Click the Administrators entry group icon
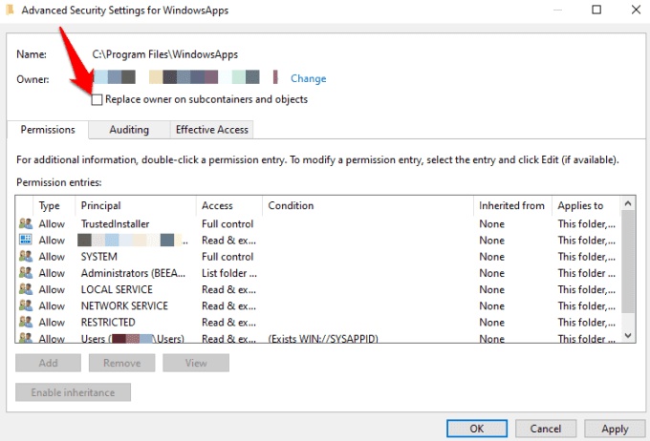 25,273
